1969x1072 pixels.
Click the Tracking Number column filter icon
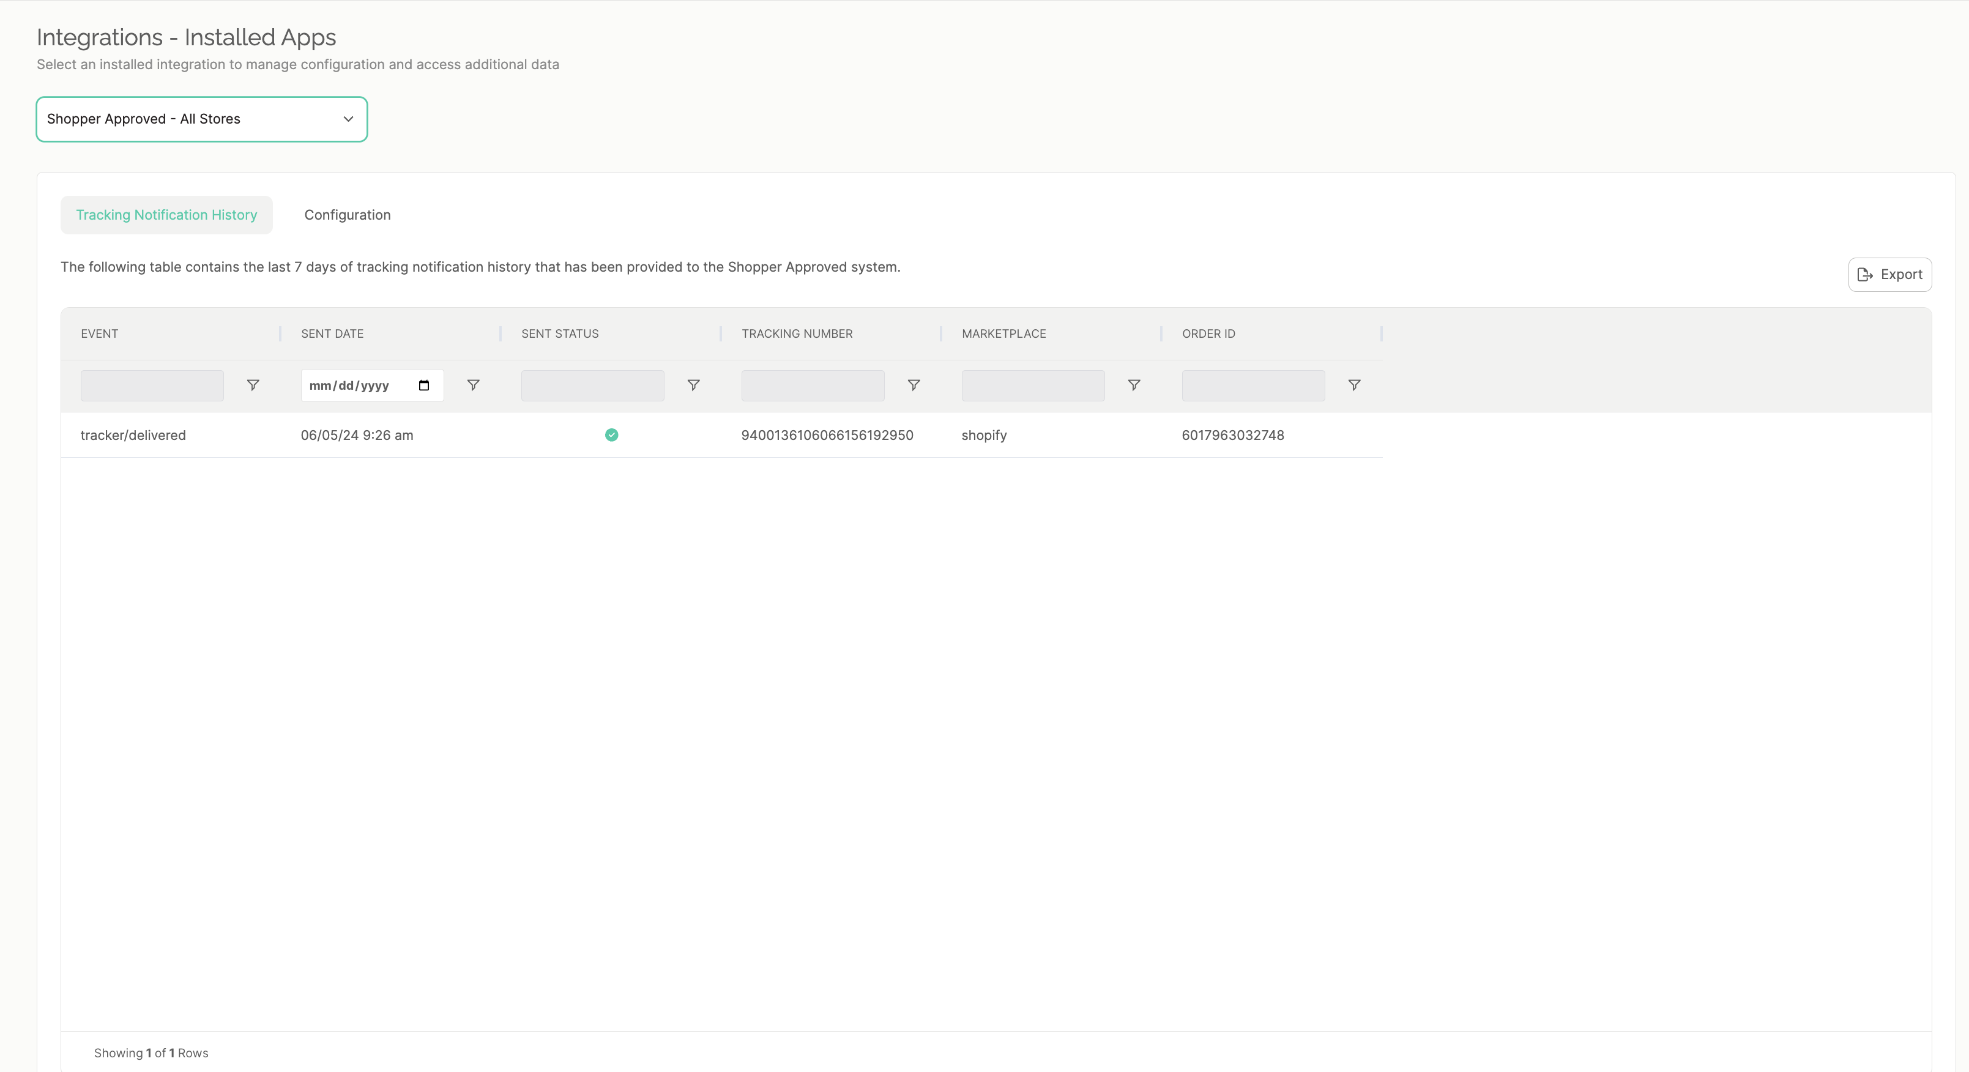(x=914, y=385)
